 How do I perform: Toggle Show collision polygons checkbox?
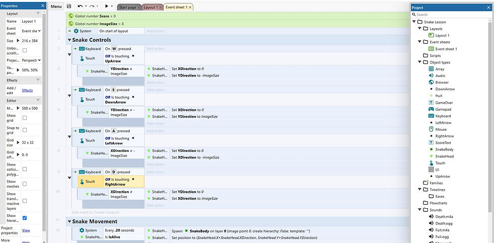[25, 169]
